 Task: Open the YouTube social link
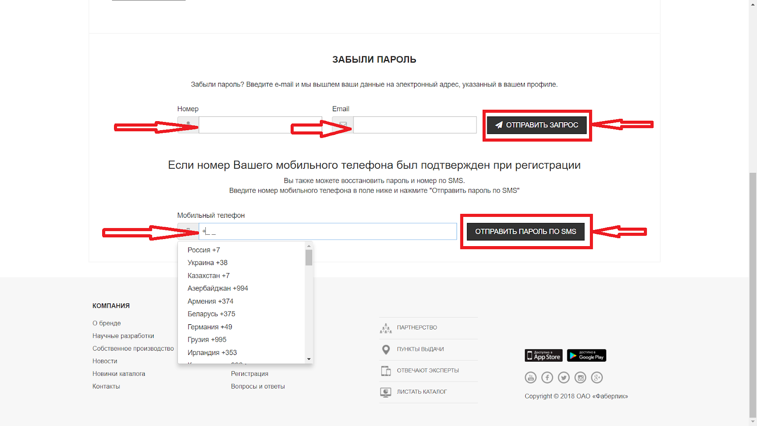[x=530, y=377]
